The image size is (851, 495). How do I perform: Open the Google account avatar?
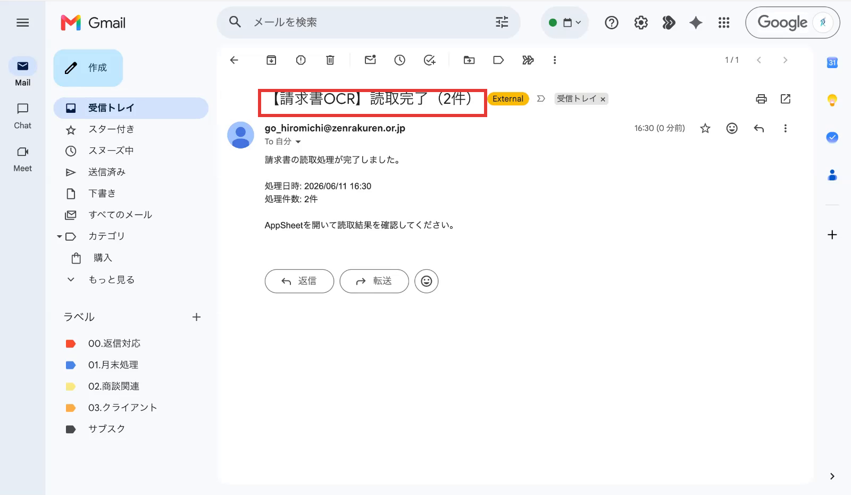(x=823, y=22)
